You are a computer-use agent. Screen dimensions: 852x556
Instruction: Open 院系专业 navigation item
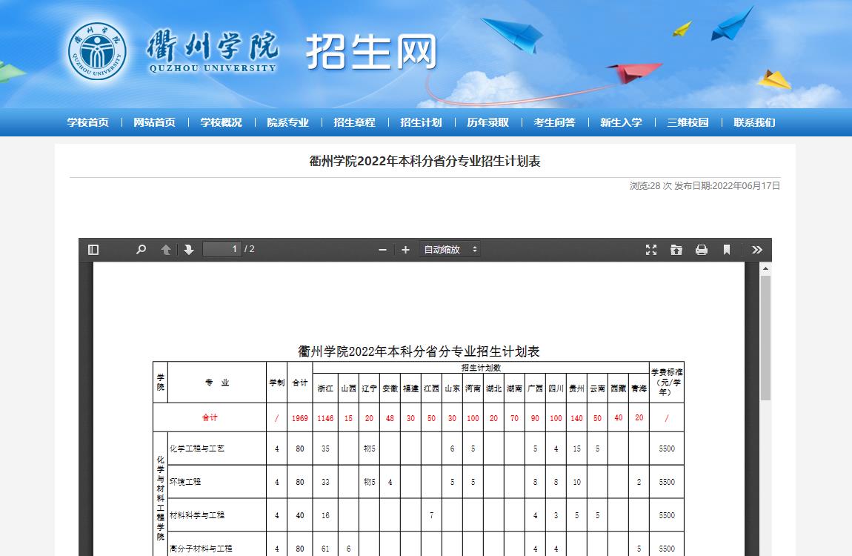tap(288, 122)
